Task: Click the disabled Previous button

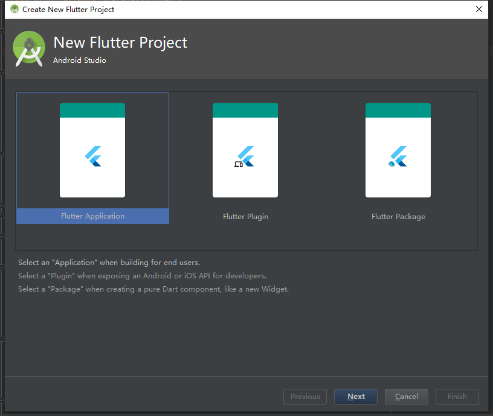Action: point(305,397)
